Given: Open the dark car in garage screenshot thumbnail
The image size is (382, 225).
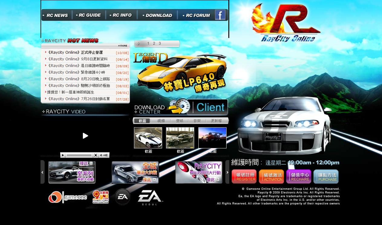Looking at the screenshot, I should [180, 138].
